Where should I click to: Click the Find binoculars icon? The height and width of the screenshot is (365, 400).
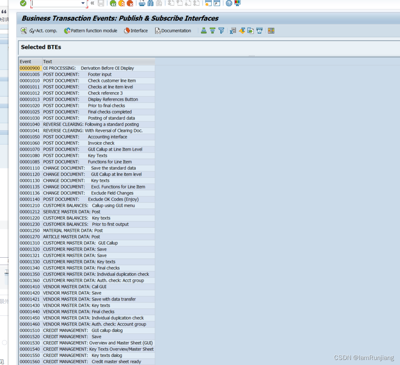point(150,3)
